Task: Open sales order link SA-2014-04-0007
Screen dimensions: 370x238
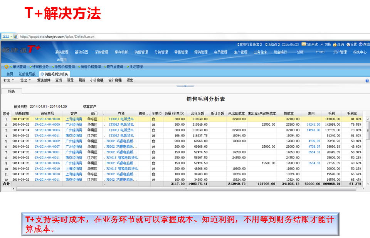Action: 47,146
